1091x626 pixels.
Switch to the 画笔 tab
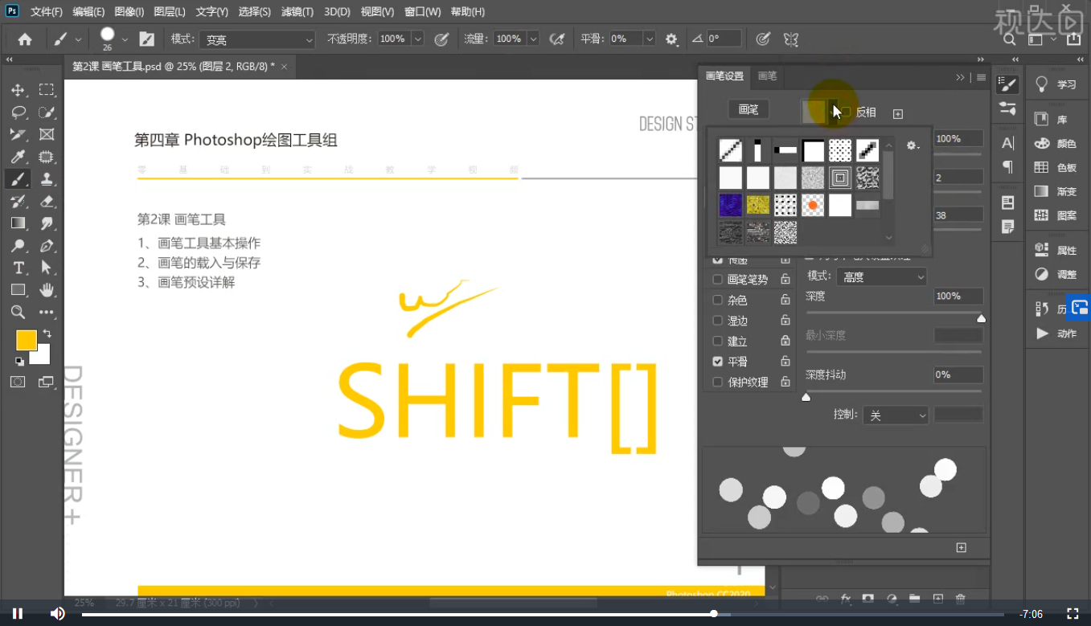pos(768,76)
